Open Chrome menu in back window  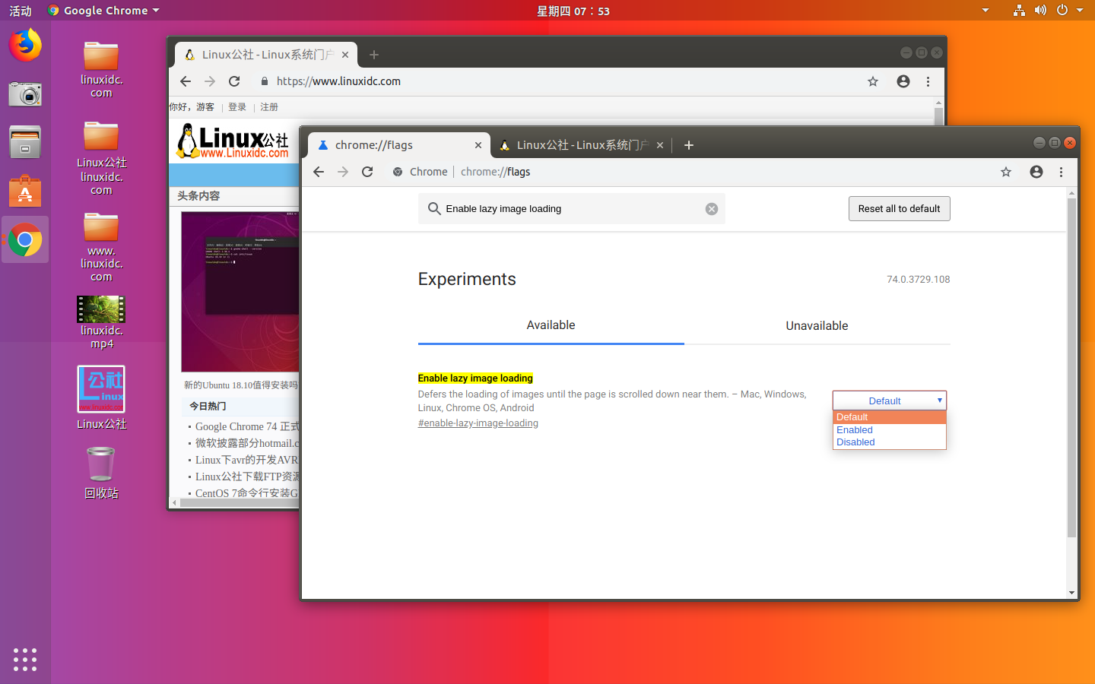[x=928, y=81]
